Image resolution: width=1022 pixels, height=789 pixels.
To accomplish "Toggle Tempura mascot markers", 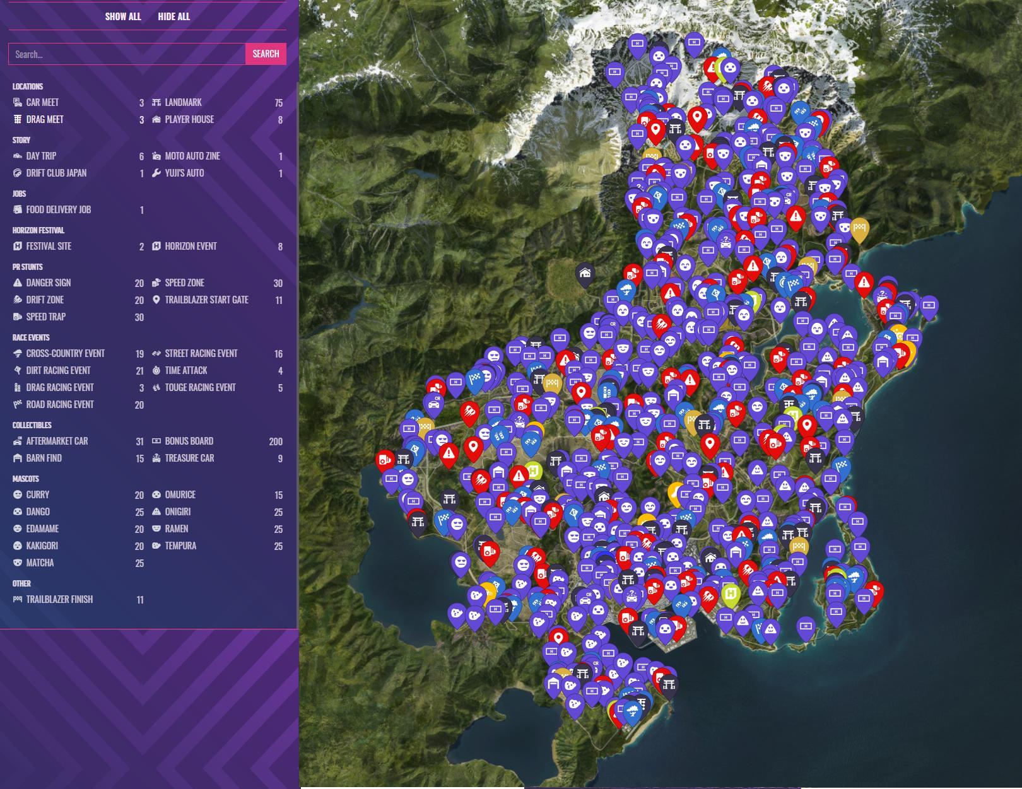I will [218, 546].
